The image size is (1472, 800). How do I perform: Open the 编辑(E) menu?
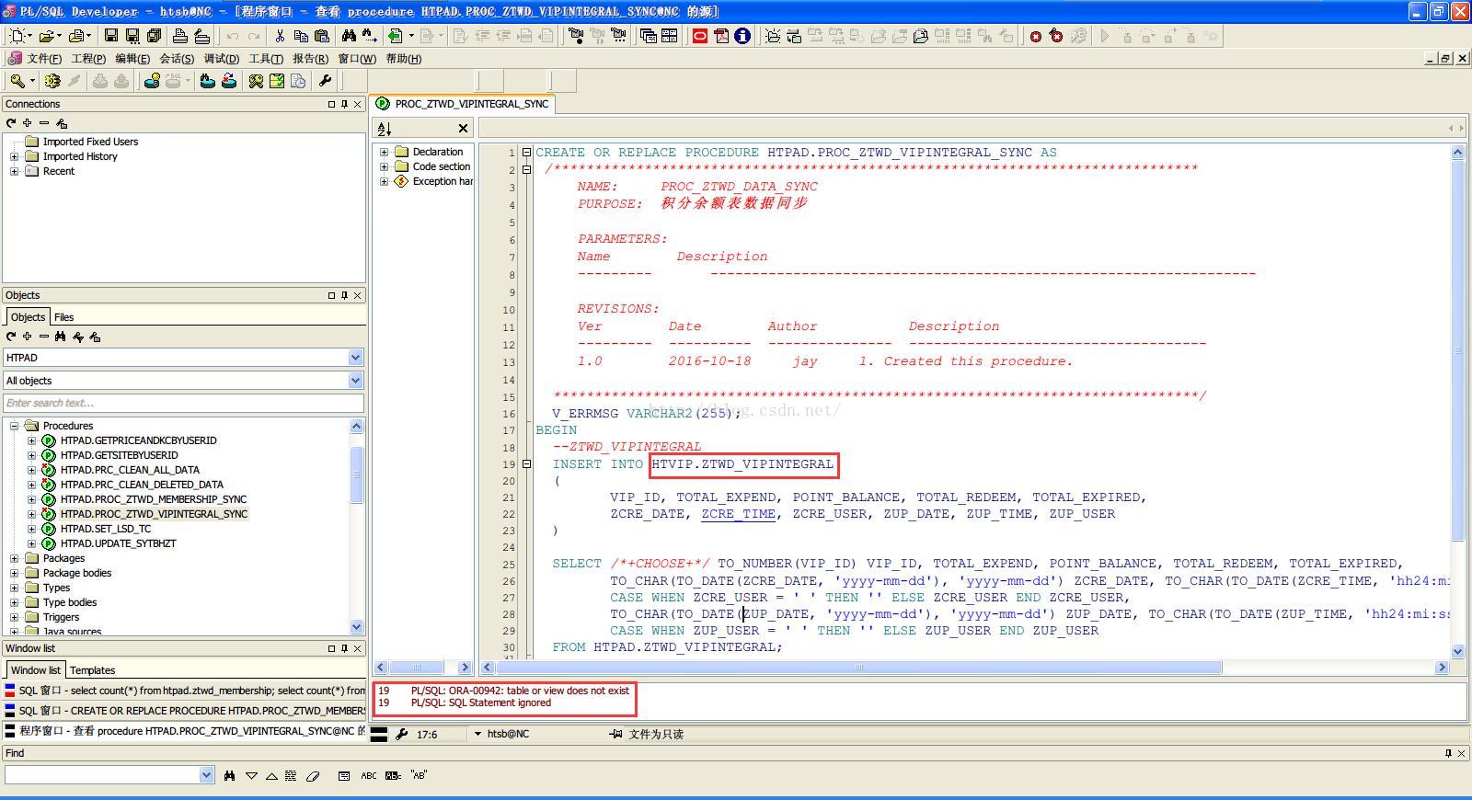132,59
